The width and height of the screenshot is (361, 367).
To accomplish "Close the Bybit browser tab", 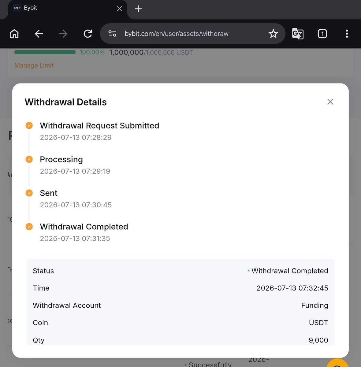I will [x=120, y=9].
